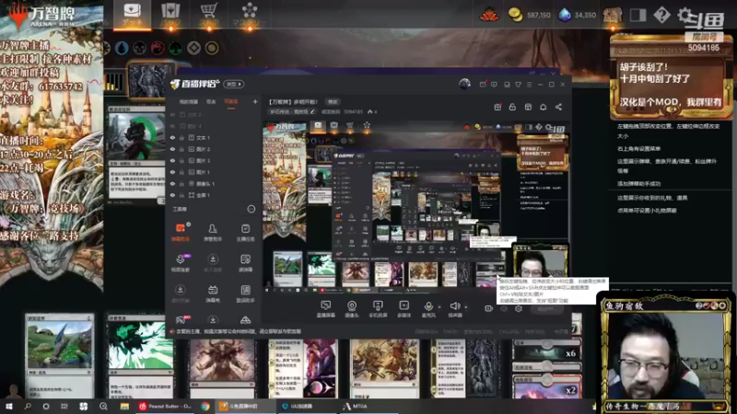The width and height of the screenshot is (737, 414).
Task: Open the barrage show TV tool
Action: [213, 293]
